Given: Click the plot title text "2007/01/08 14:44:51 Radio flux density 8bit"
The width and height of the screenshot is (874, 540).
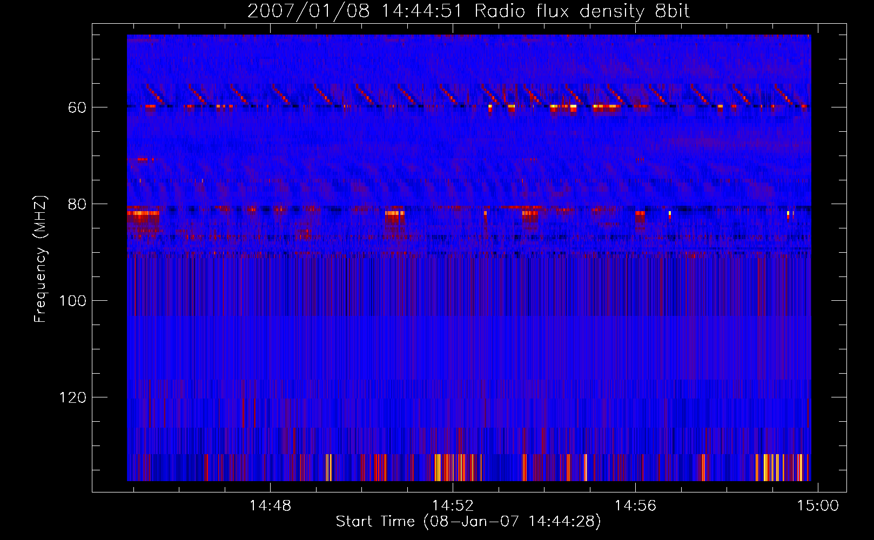Looking at the screenshot, I should 469,11.
